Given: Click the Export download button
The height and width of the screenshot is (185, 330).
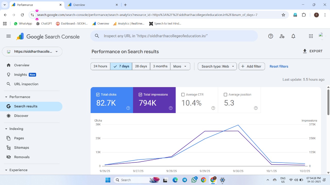Looking at the screenshot, I should [312, 51].
